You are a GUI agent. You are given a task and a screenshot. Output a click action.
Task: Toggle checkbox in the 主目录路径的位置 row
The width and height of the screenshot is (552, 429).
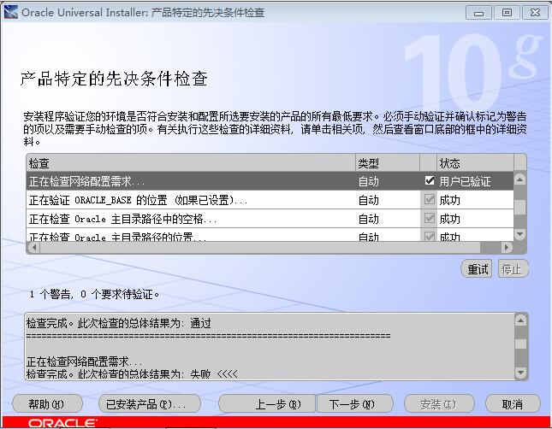coord(429,236)
